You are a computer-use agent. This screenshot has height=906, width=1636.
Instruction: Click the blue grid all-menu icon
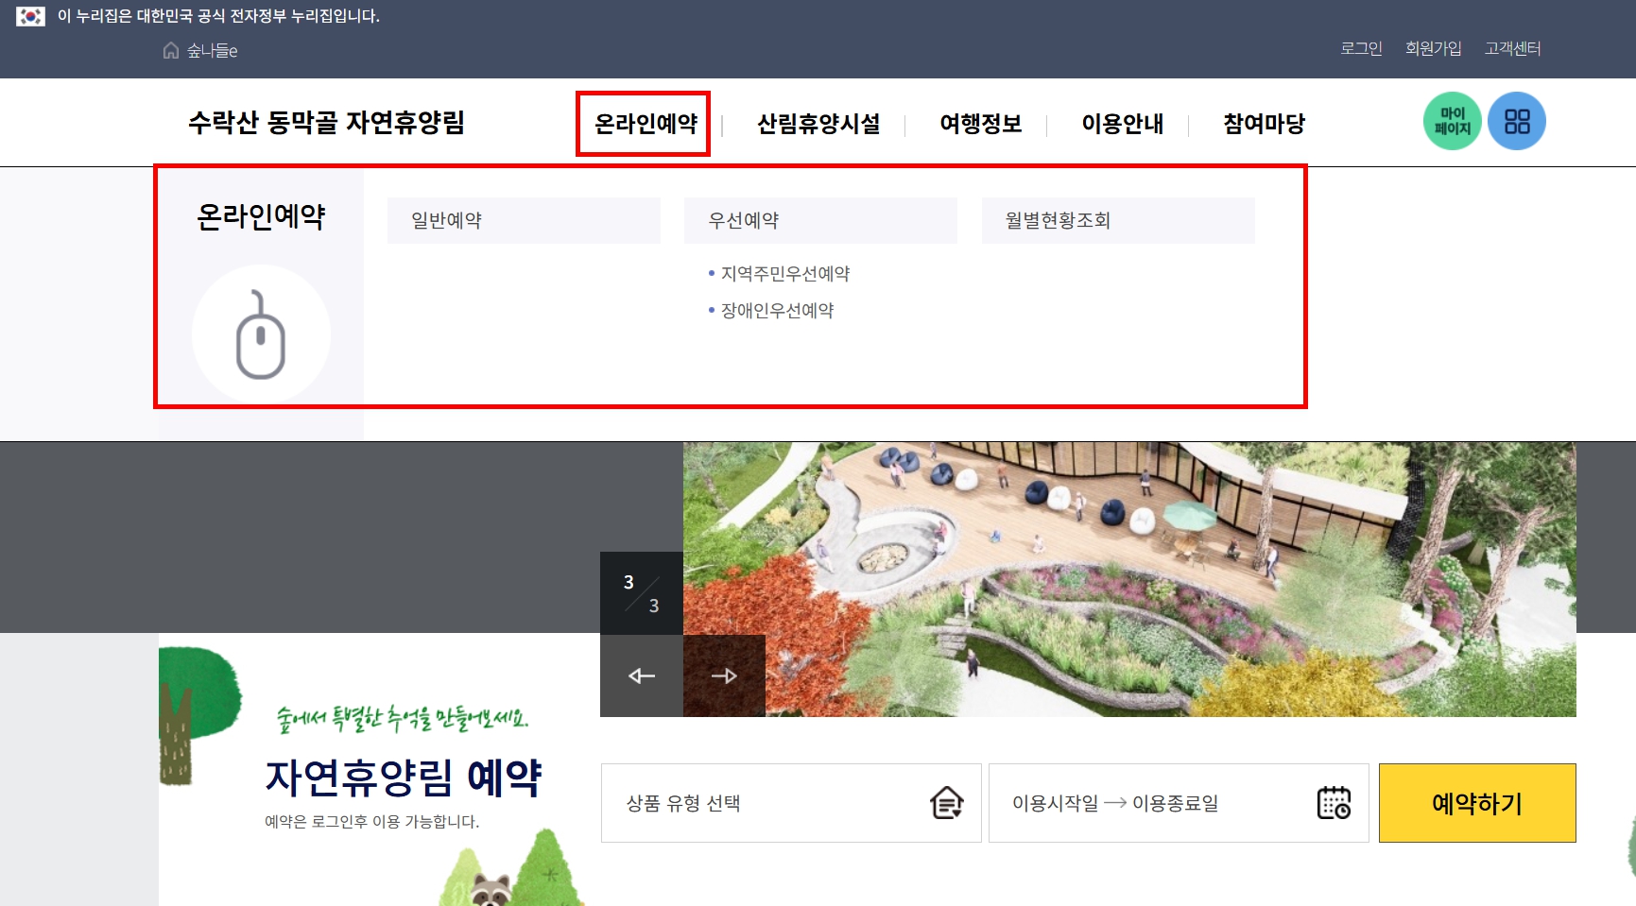point(1517,121)
